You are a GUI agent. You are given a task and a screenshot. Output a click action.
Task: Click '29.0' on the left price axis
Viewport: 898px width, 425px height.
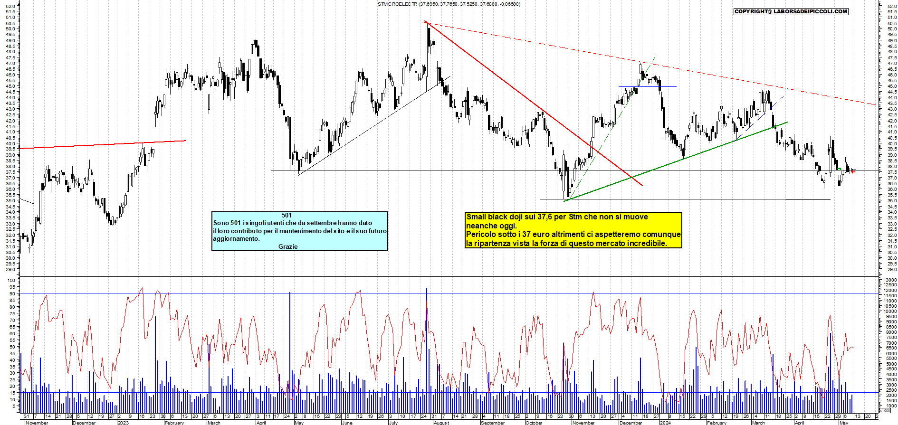click(x=11, y=269)
